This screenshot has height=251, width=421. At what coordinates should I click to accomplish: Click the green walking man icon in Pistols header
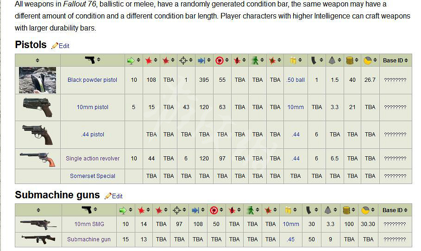pos(255,60)
